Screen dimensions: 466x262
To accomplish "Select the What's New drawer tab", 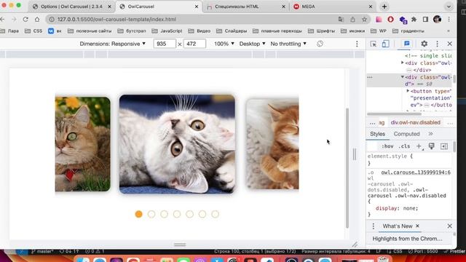I will (x=398, y=226).
